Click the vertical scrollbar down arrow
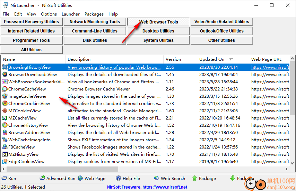296x191 pixels. (x=293, y=163)
